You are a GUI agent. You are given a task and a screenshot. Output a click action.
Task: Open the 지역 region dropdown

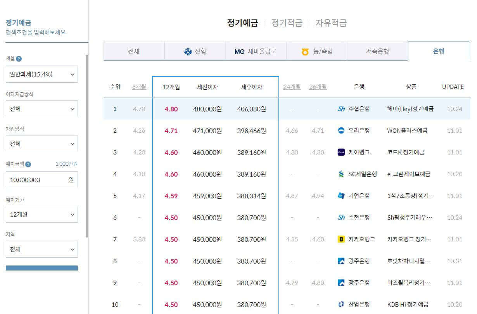point(41,249)
